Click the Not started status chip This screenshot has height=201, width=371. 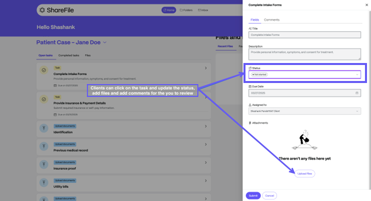point(260,74)
